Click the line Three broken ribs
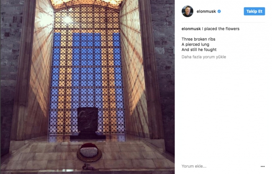272x174 pixels. coord(198,39)
